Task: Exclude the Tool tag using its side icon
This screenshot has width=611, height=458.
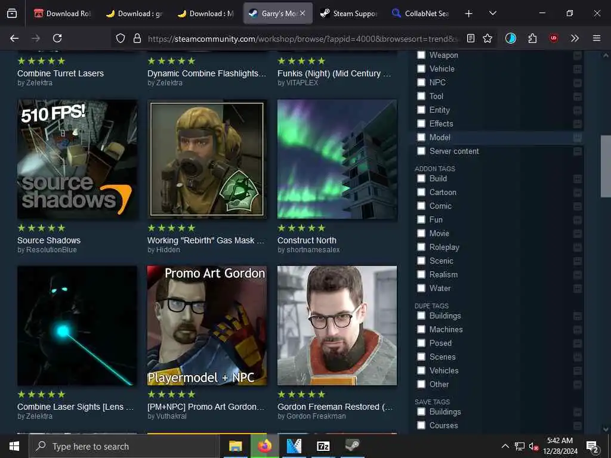Action: tap(578, 96)
